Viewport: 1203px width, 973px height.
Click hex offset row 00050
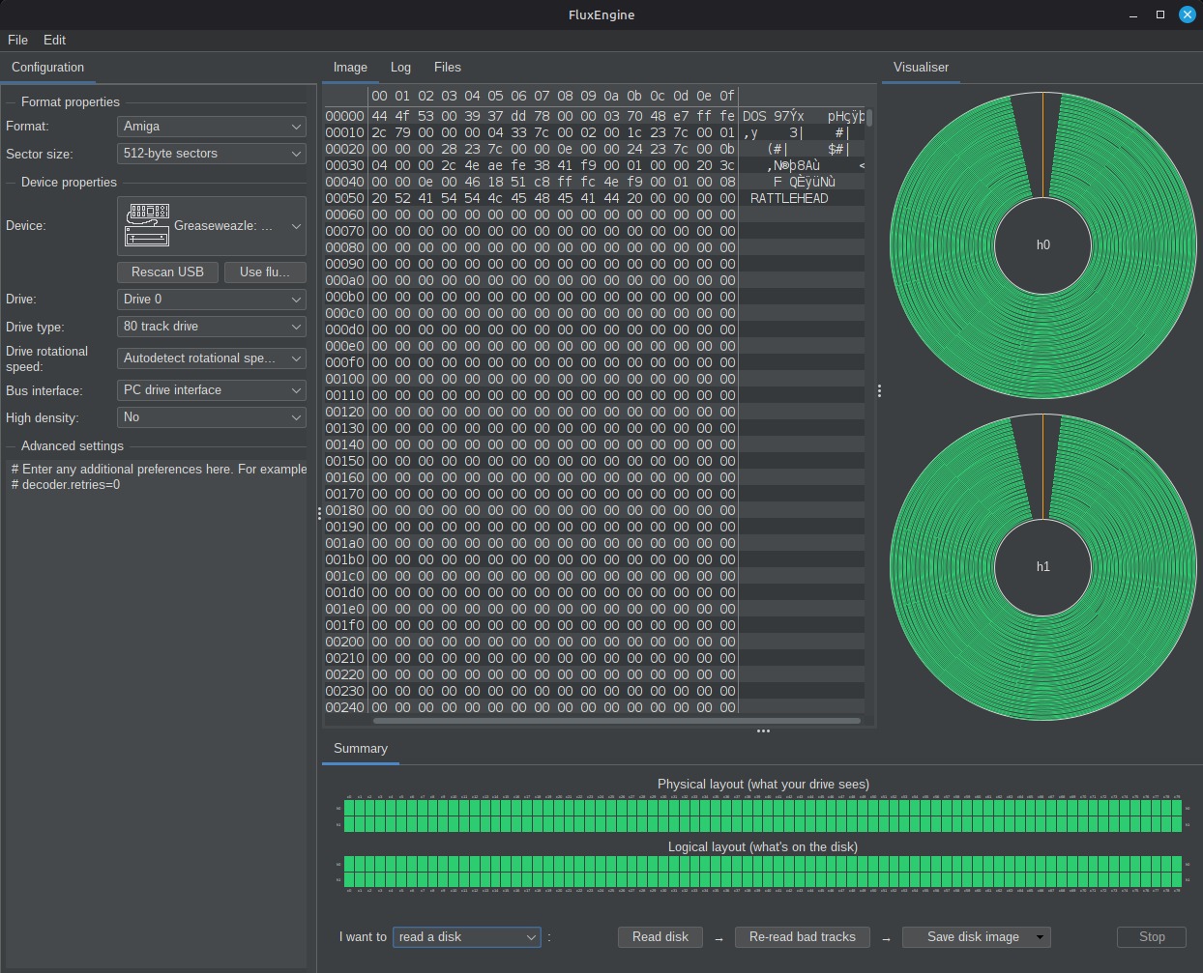[x=344, y=198]
